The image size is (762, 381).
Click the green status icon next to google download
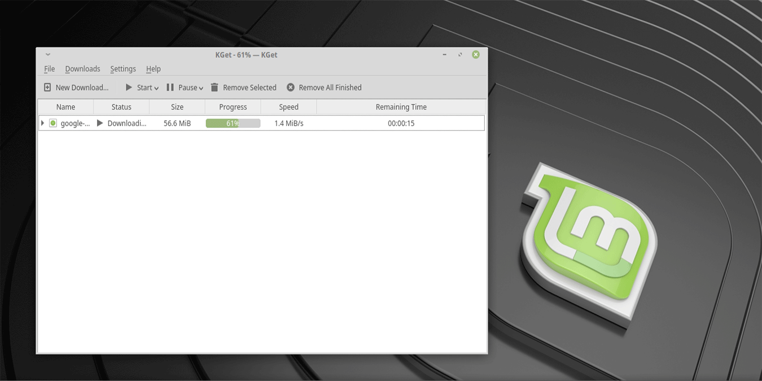pos(52,122)
